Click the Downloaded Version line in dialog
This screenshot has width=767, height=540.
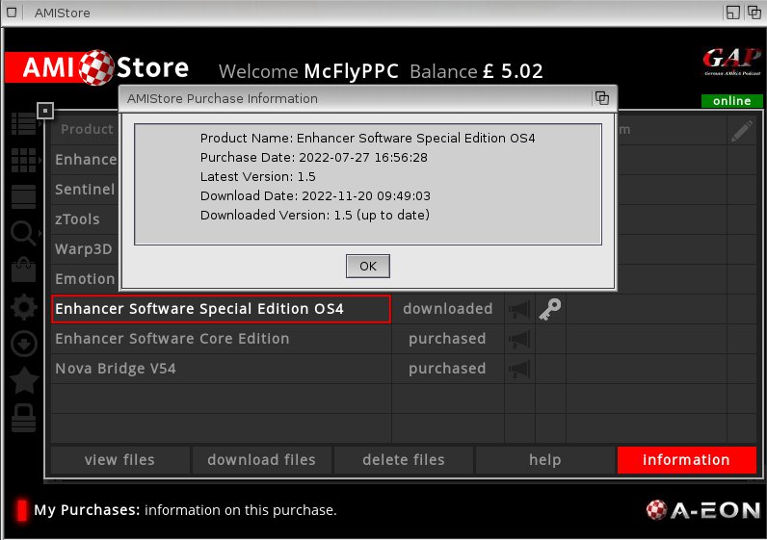tap(314, 215)
